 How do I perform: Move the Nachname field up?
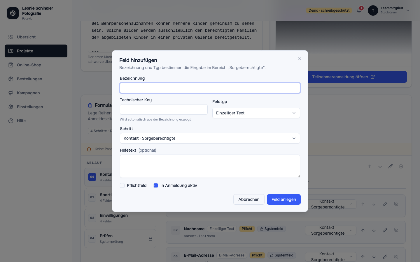coord(363,230)
